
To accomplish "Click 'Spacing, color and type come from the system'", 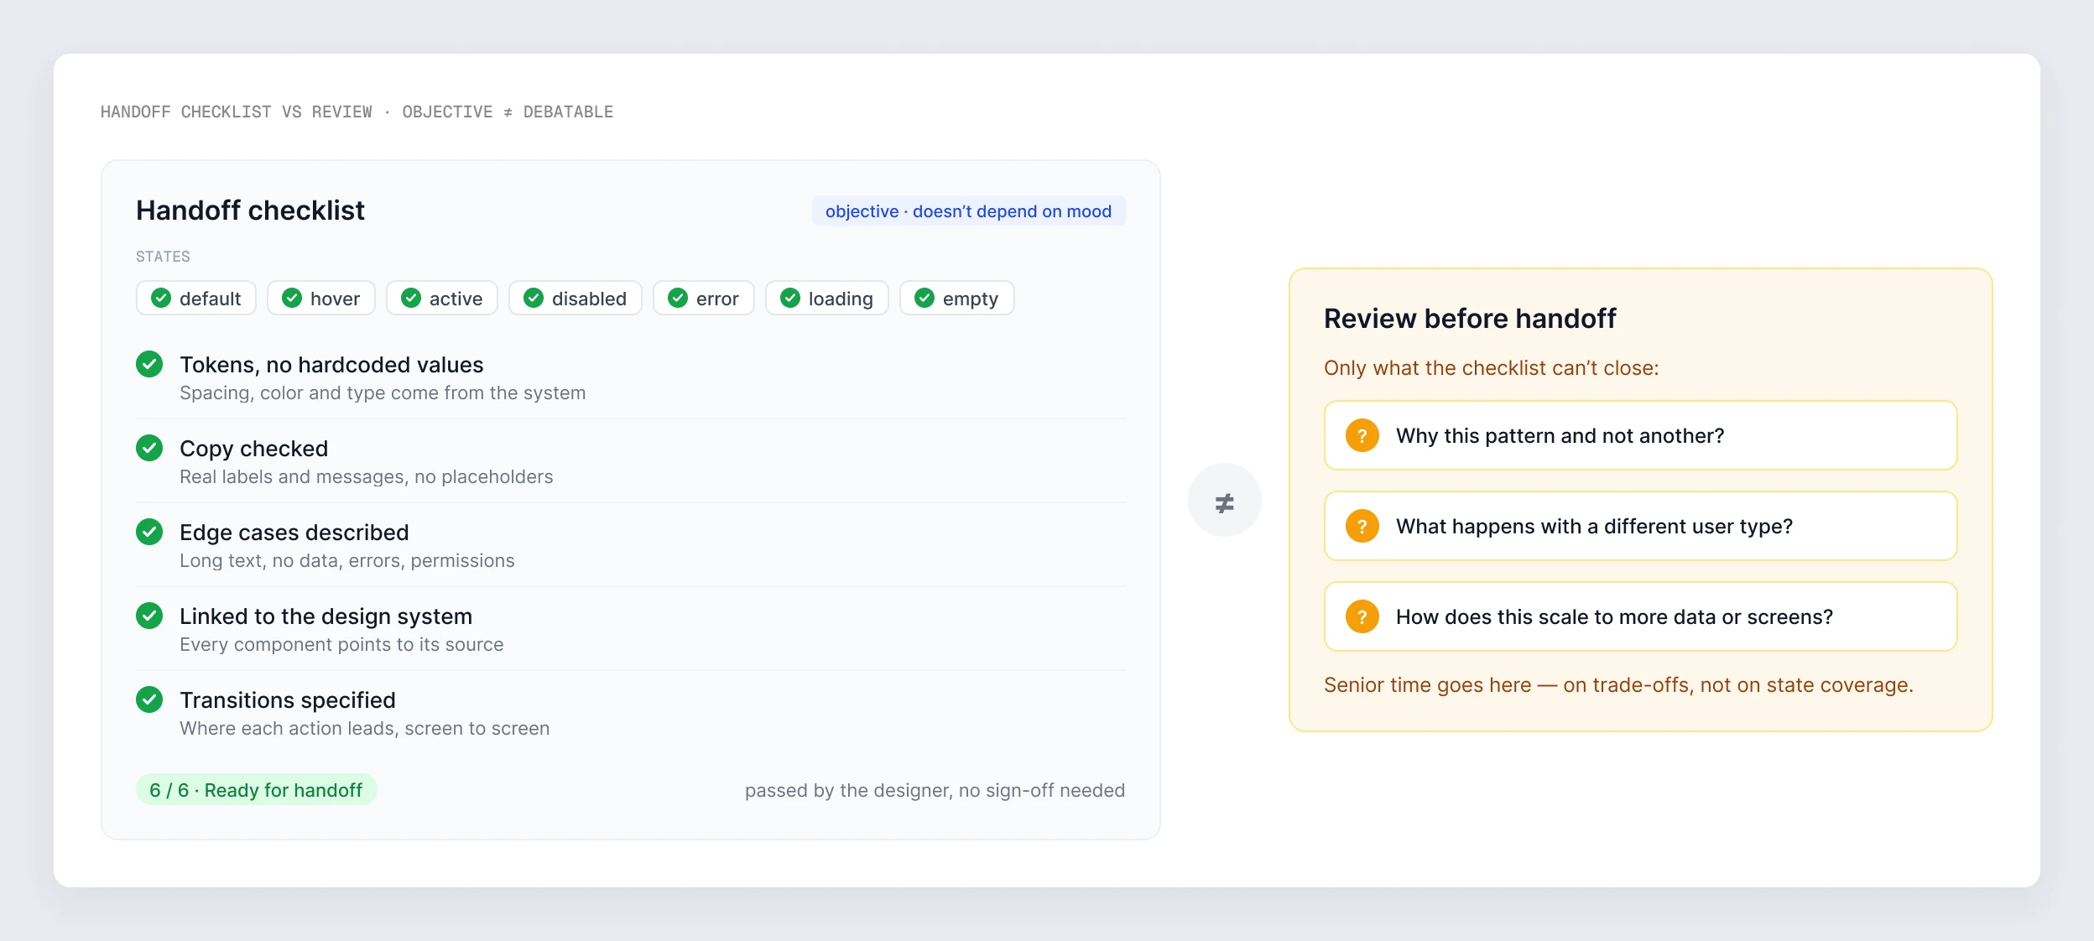I will click(x=383, y=393).
